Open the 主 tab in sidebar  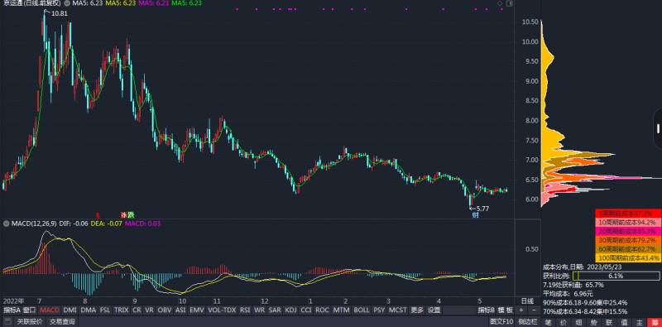(639, 322)
